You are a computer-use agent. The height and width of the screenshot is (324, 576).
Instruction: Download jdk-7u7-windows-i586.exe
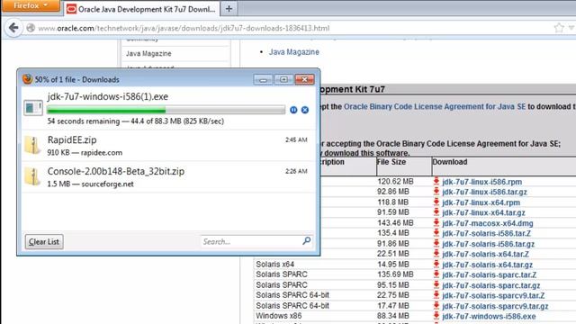pyautogui.click(x=489, y=316)
